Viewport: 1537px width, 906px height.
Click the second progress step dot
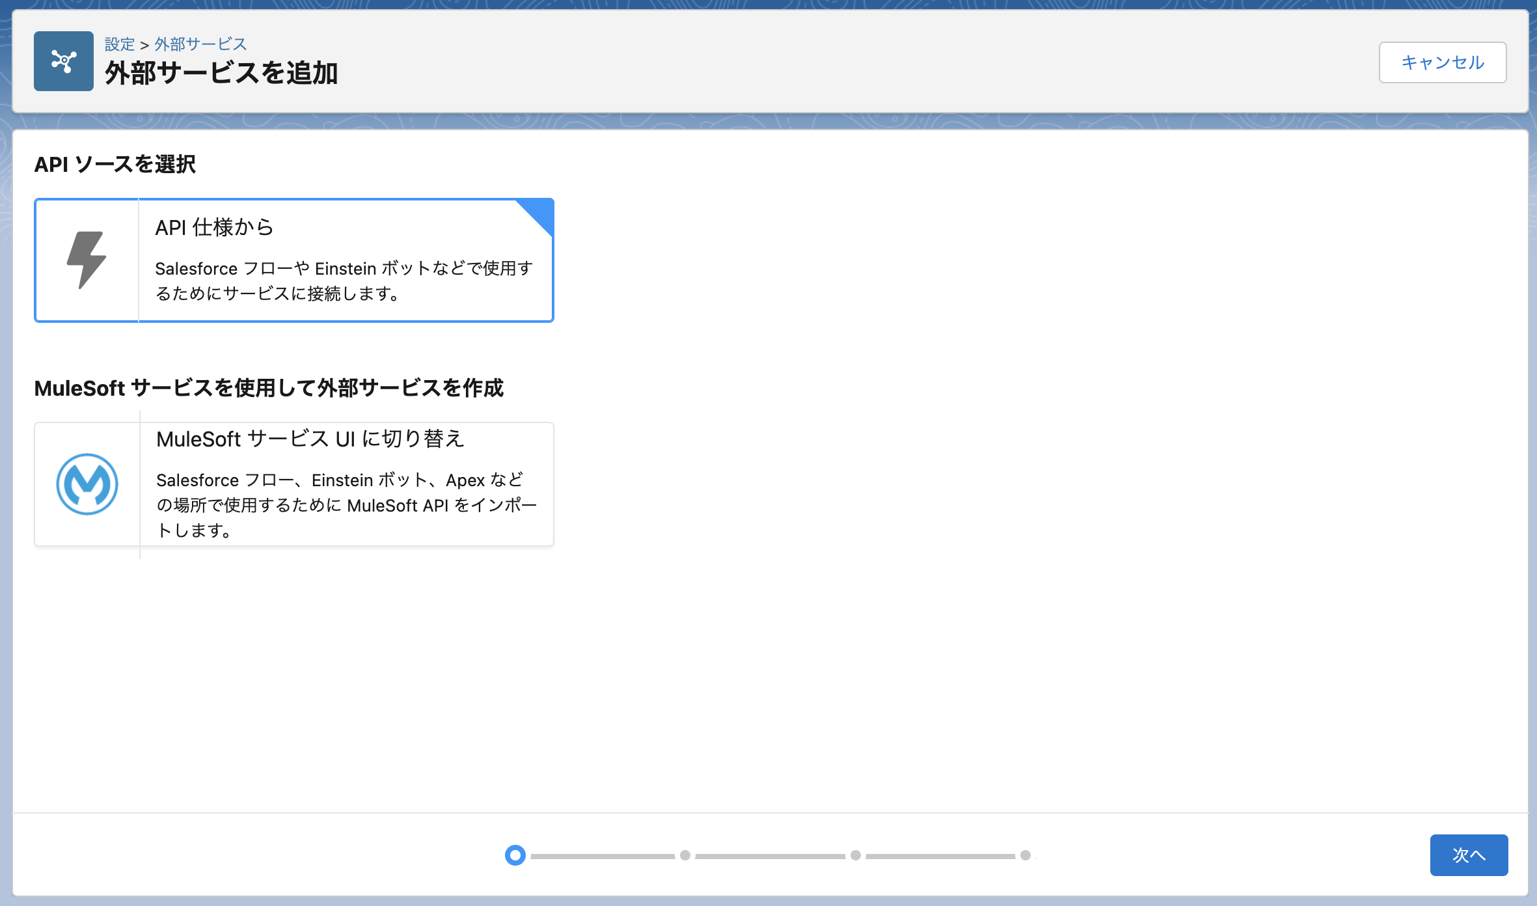coord(685,855)
